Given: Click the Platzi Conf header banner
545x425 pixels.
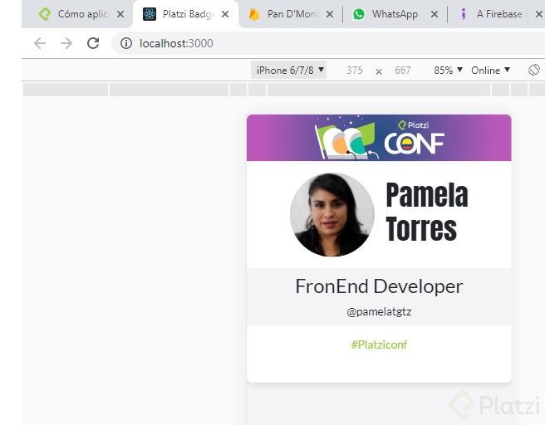Looking at the screenshot, I should coord(379,138).
